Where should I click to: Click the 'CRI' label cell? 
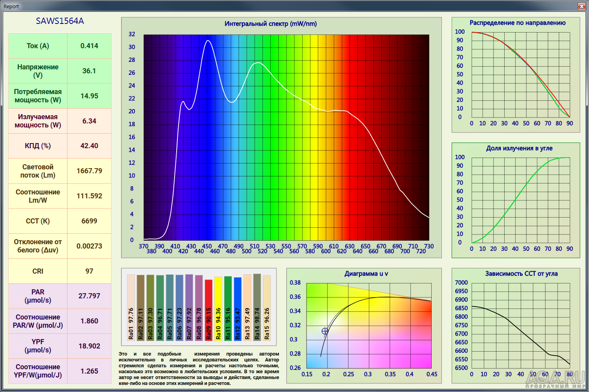[38, 271]
